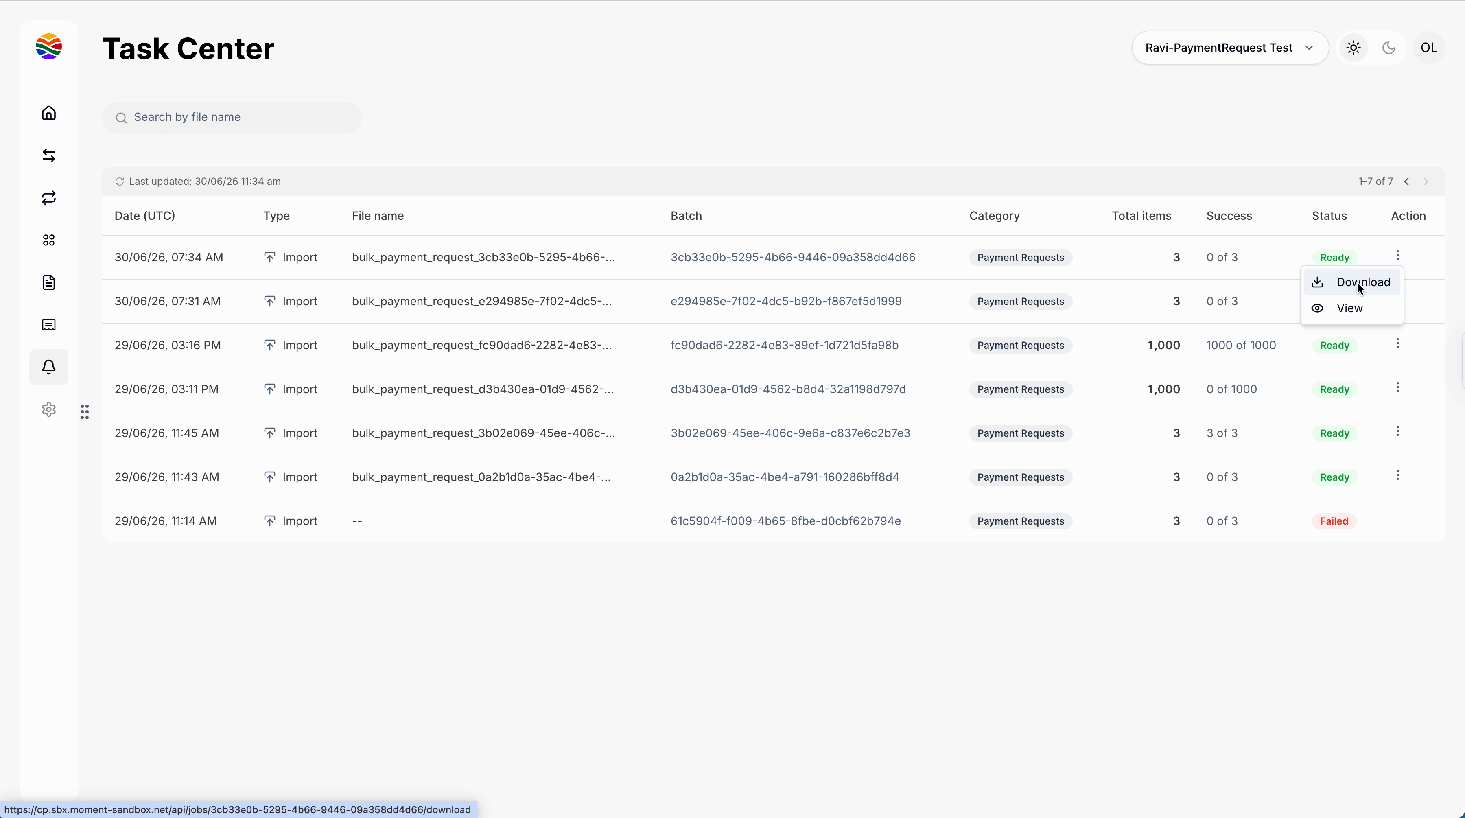Open the settings gear sidebar icon
This screenshot has width=1465, height=818.
point(49,409)
